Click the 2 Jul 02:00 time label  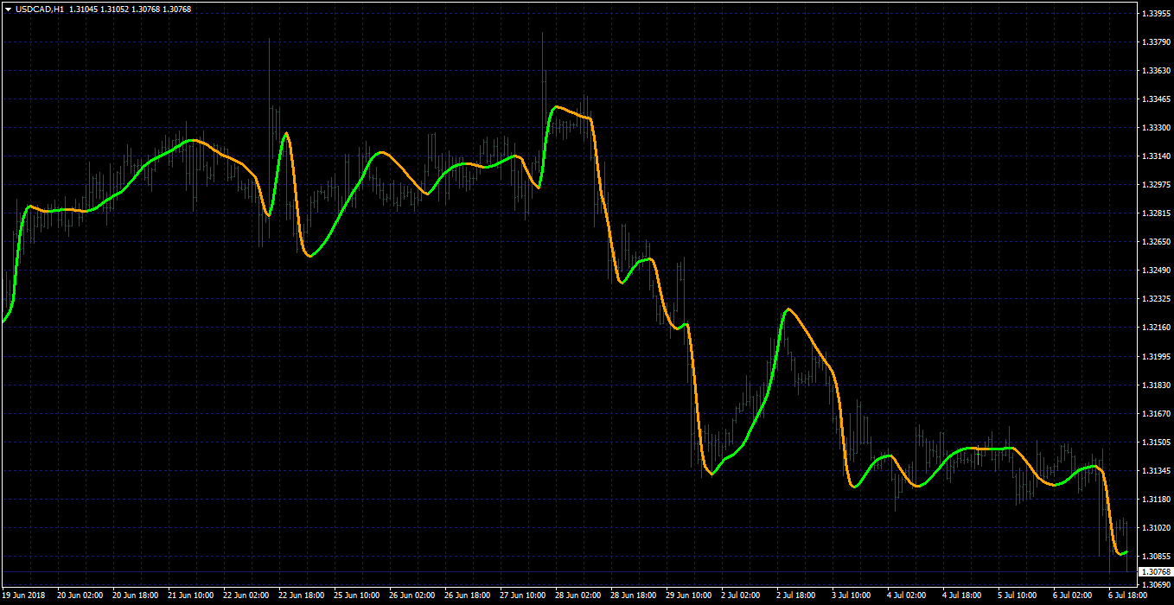point(742,595)
